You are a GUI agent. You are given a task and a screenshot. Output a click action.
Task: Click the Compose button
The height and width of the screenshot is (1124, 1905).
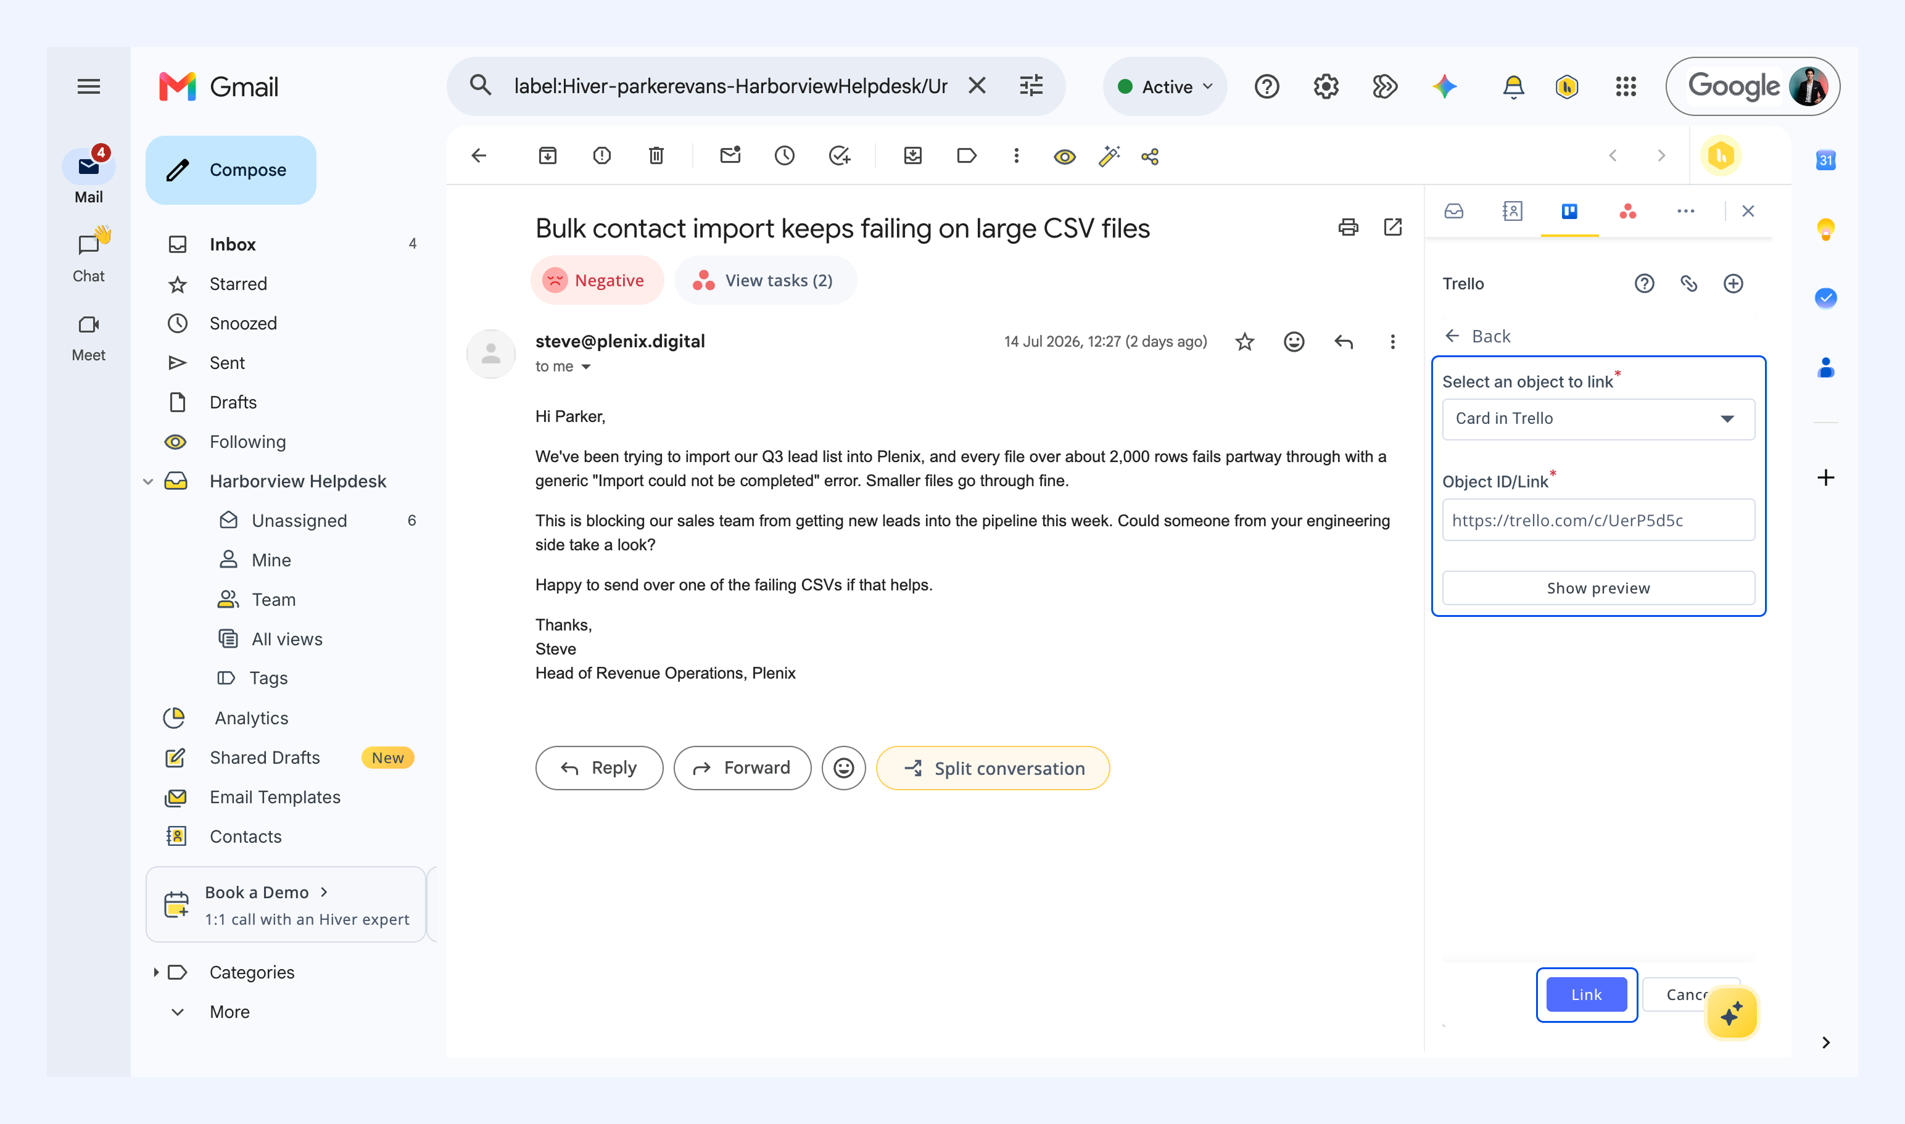click(x=230, y=170)
